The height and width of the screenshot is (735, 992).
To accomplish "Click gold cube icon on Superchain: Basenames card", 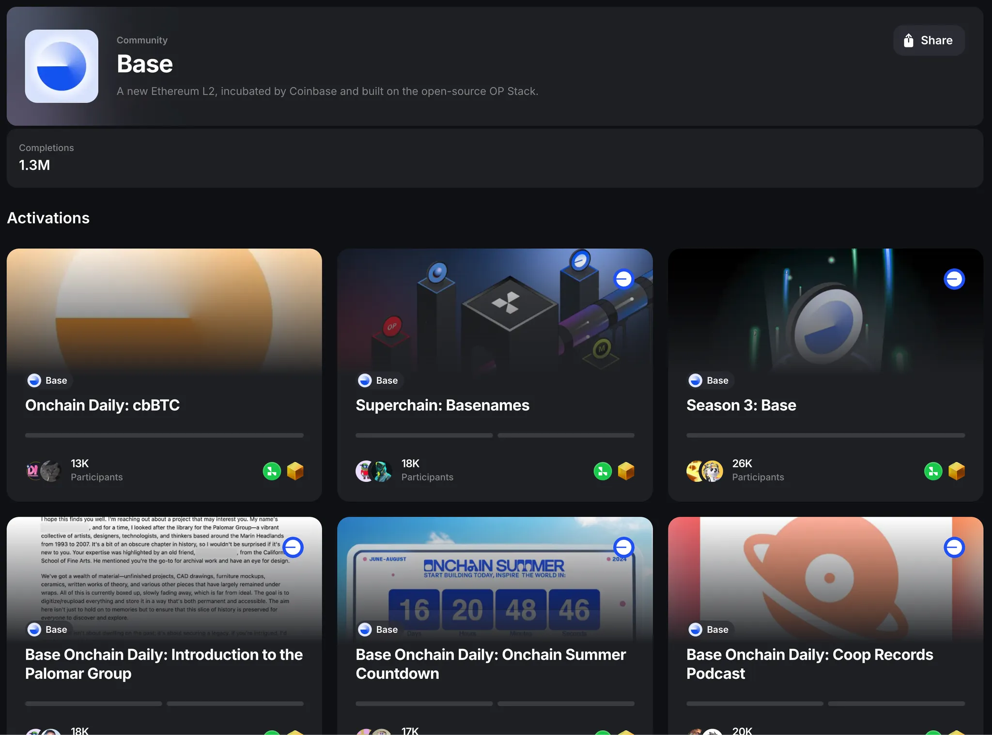I will tap(626, 471).
